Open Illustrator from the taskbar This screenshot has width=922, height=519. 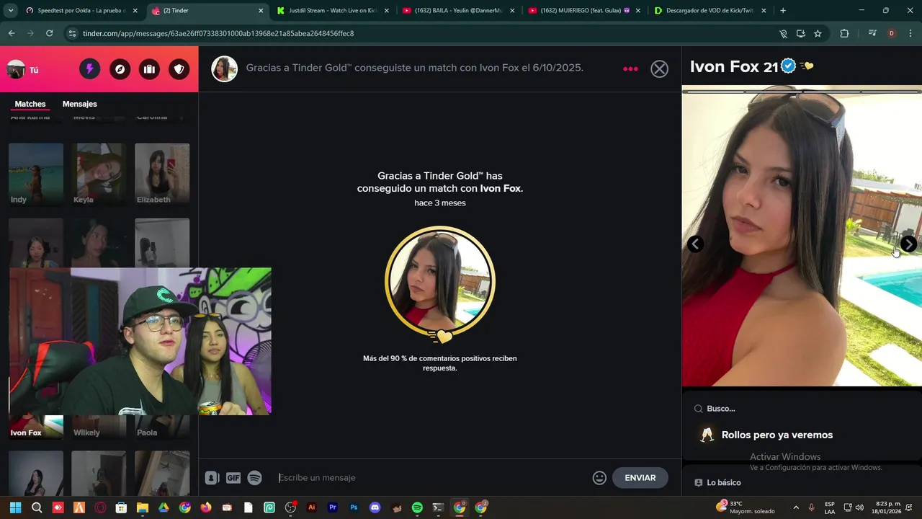click(x=311, y=507)
